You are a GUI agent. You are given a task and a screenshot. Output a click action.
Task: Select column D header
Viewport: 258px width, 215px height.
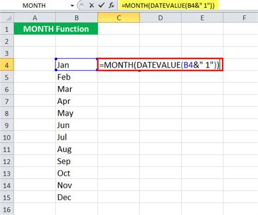(x=161, y=18)
